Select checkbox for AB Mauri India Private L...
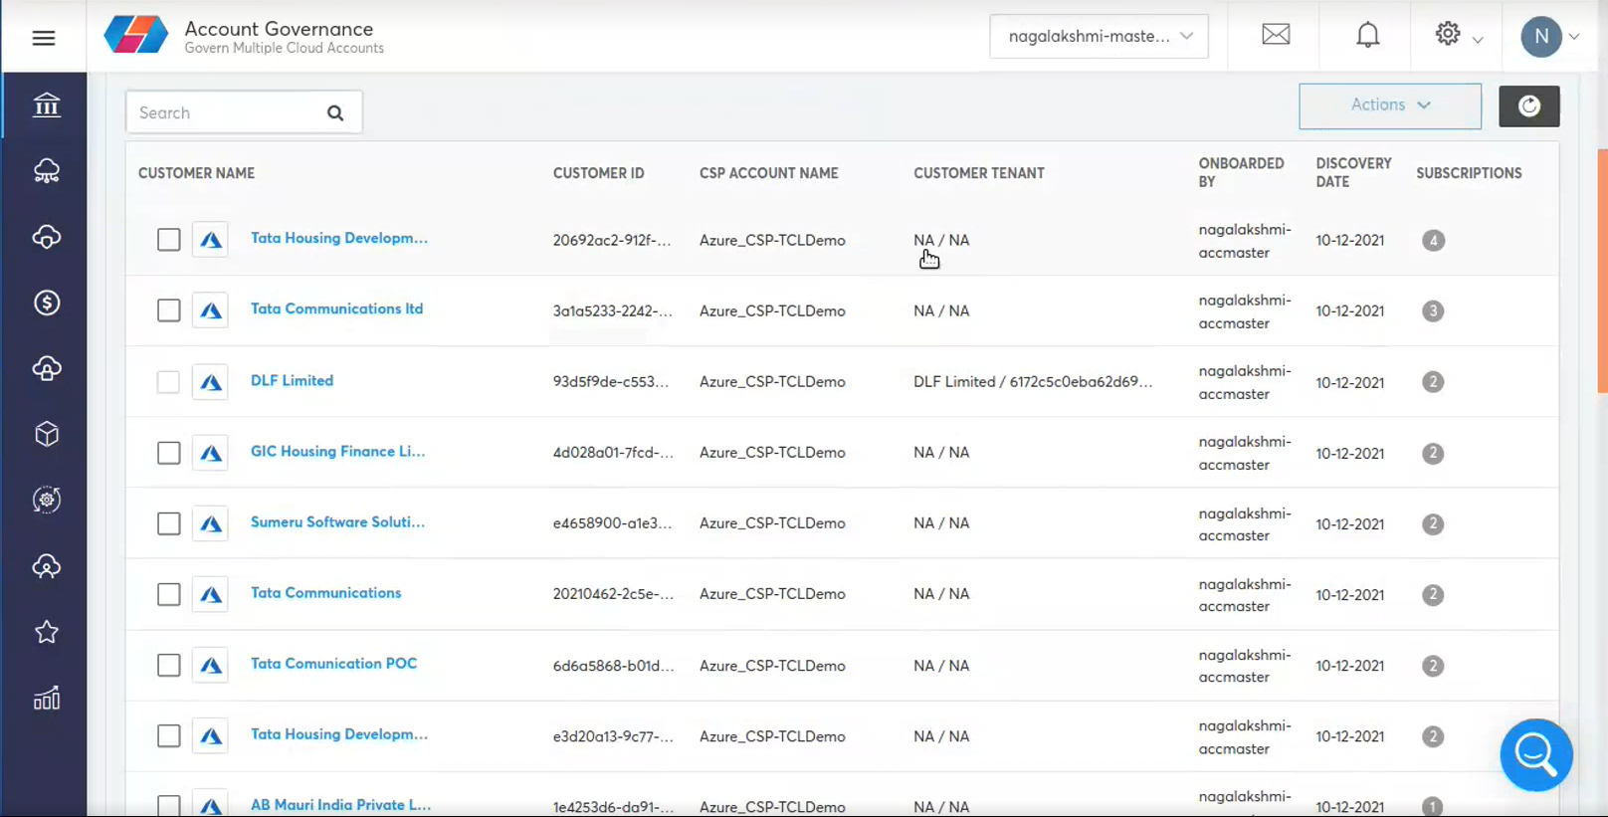 (x=169, y=805)
